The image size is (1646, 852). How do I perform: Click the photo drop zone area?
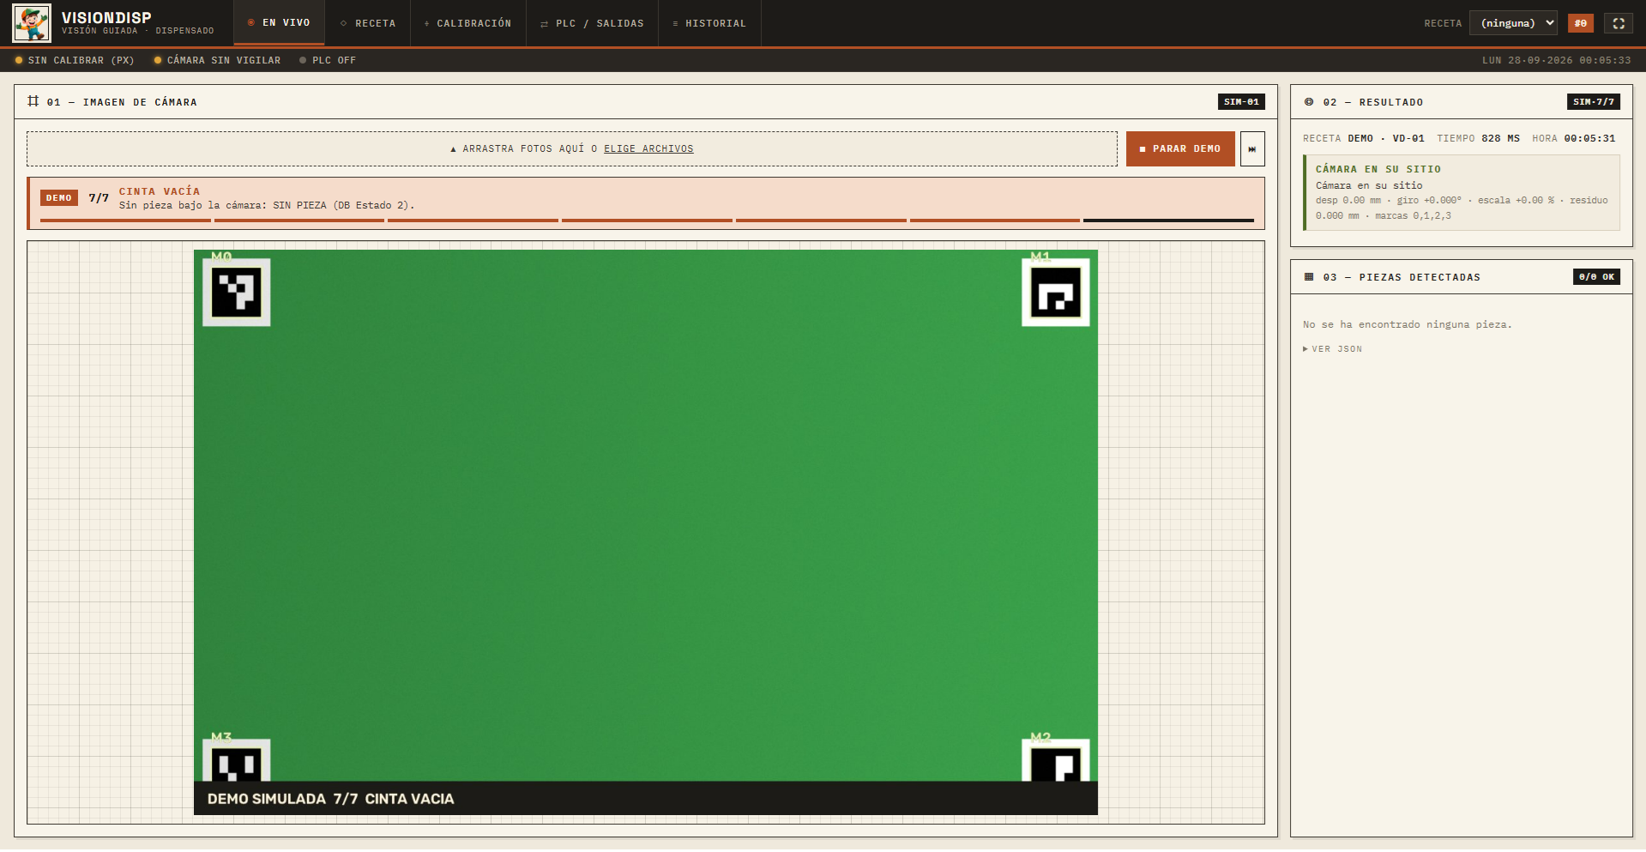click(x=572, y=149)
